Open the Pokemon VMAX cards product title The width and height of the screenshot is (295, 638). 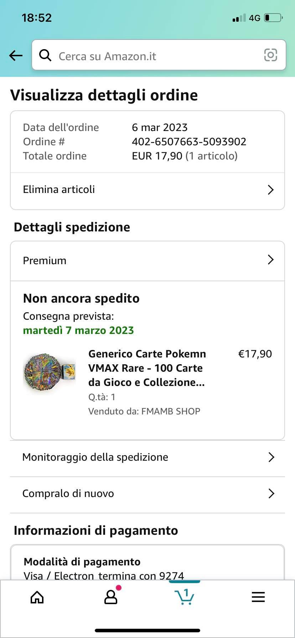tap(147, 368)
